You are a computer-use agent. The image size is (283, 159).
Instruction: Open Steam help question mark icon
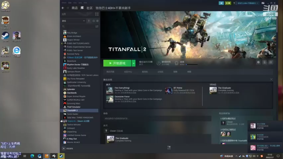pos(234,3)
